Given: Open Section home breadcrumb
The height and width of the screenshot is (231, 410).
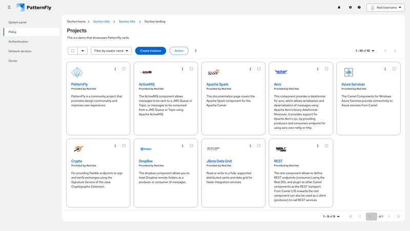Looking at the screenshot, I should (x=76, y=22).
